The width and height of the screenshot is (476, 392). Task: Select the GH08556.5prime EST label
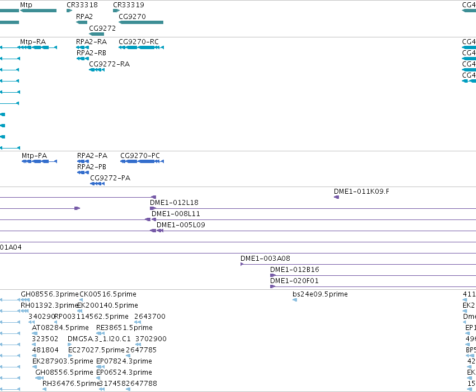coord(64,373)
